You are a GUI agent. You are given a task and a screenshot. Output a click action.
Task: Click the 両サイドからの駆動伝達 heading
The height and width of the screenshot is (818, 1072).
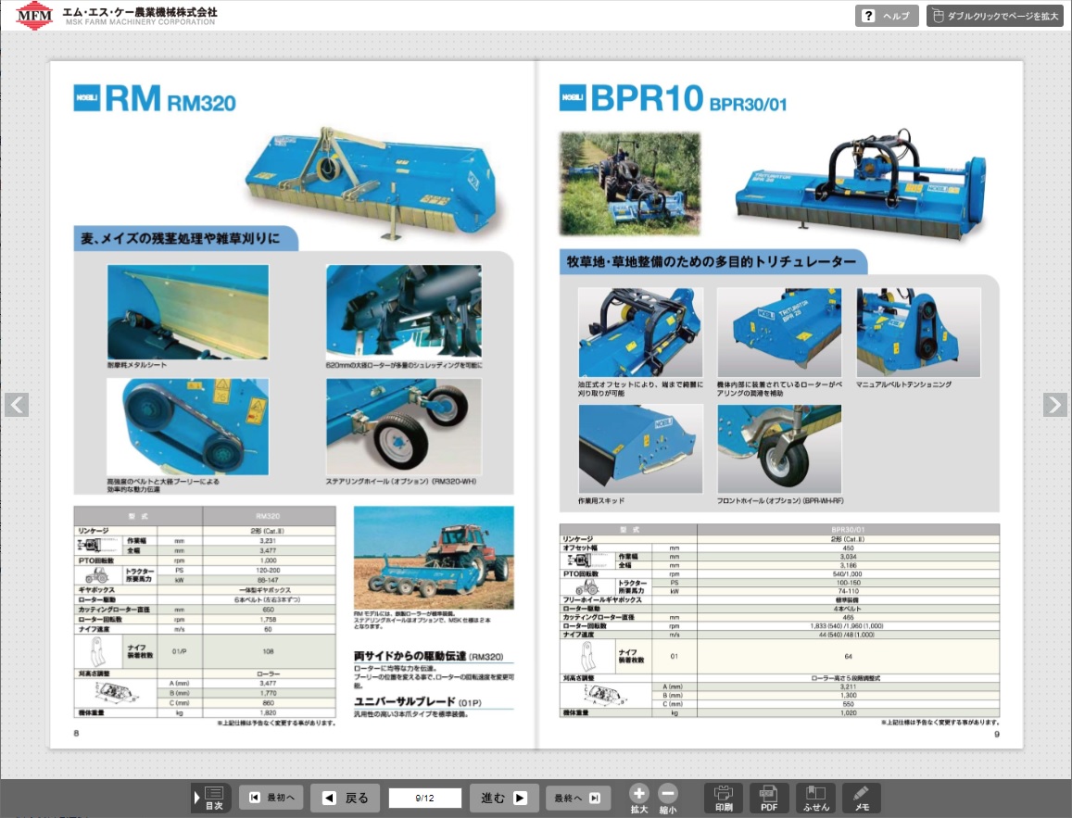[x=410, y=656]
